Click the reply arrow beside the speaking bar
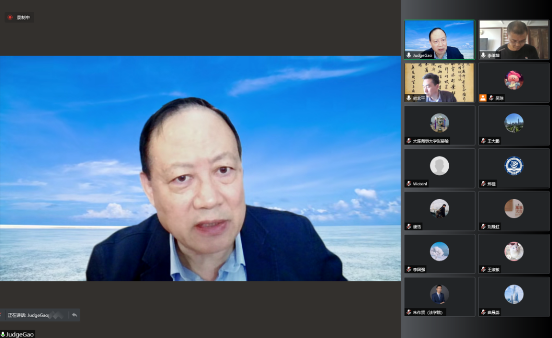Screen dimensions: 552x338 [74, 315]
